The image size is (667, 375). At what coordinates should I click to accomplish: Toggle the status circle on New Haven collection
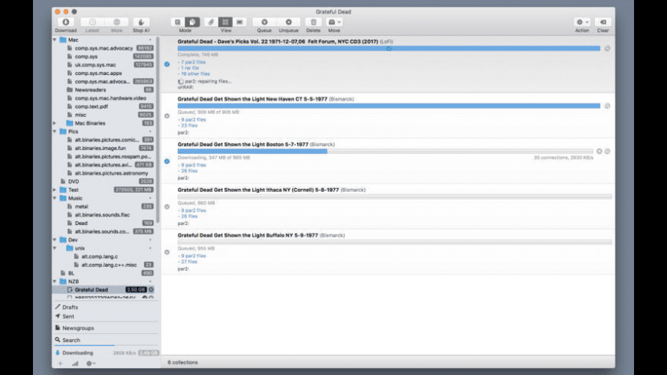click(x=167, y=116)
